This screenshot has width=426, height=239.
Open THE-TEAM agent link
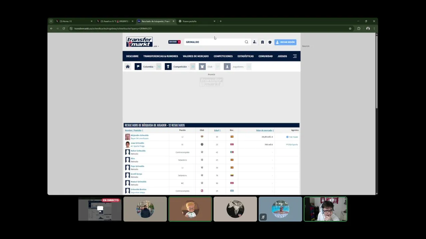(293, 137)
